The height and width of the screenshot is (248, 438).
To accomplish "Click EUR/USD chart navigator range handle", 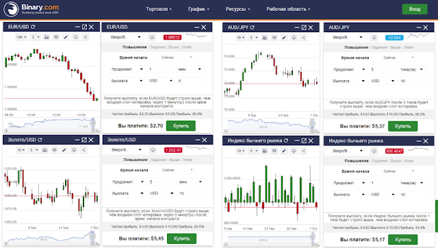I will coord(93,123).
